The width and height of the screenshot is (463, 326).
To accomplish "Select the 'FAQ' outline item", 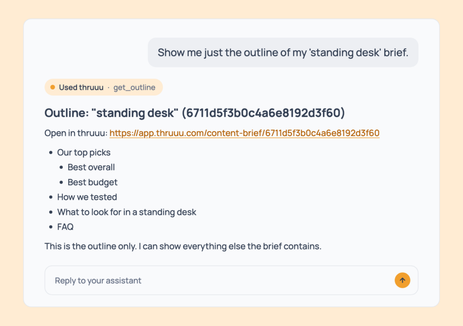I will pyautogui.click(x=65, y=227).
